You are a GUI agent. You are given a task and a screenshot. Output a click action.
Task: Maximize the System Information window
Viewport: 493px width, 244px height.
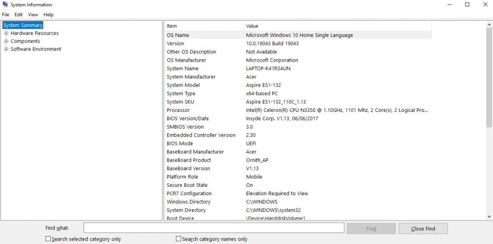[467, 4]
